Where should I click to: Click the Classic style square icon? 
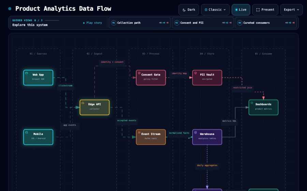(x=206, y=10)
